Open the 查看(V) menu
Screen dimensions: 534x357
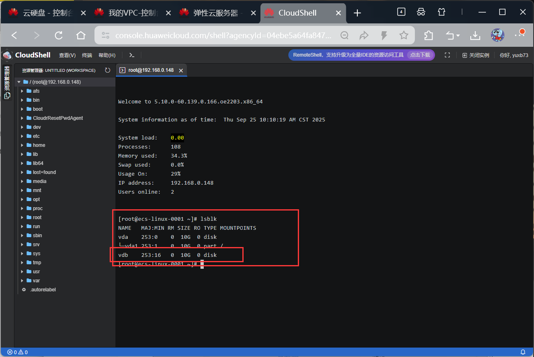pyautogui.click(x=67, y=55)
